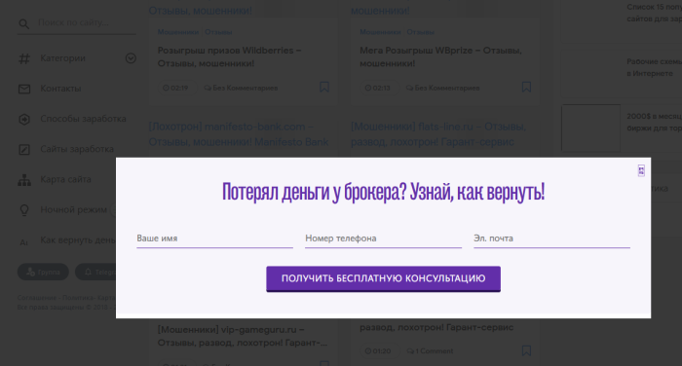The height and width of the screenshot is (366, 682).
Task: Click the Контакты envelope icon
Action: (x=24, y=89)
